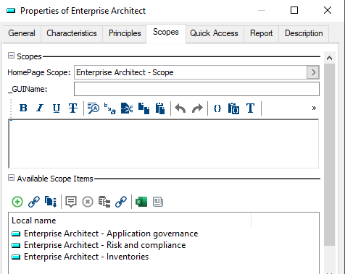Reorder scope items with the pages-arrow icon

(x=51, y=202)
